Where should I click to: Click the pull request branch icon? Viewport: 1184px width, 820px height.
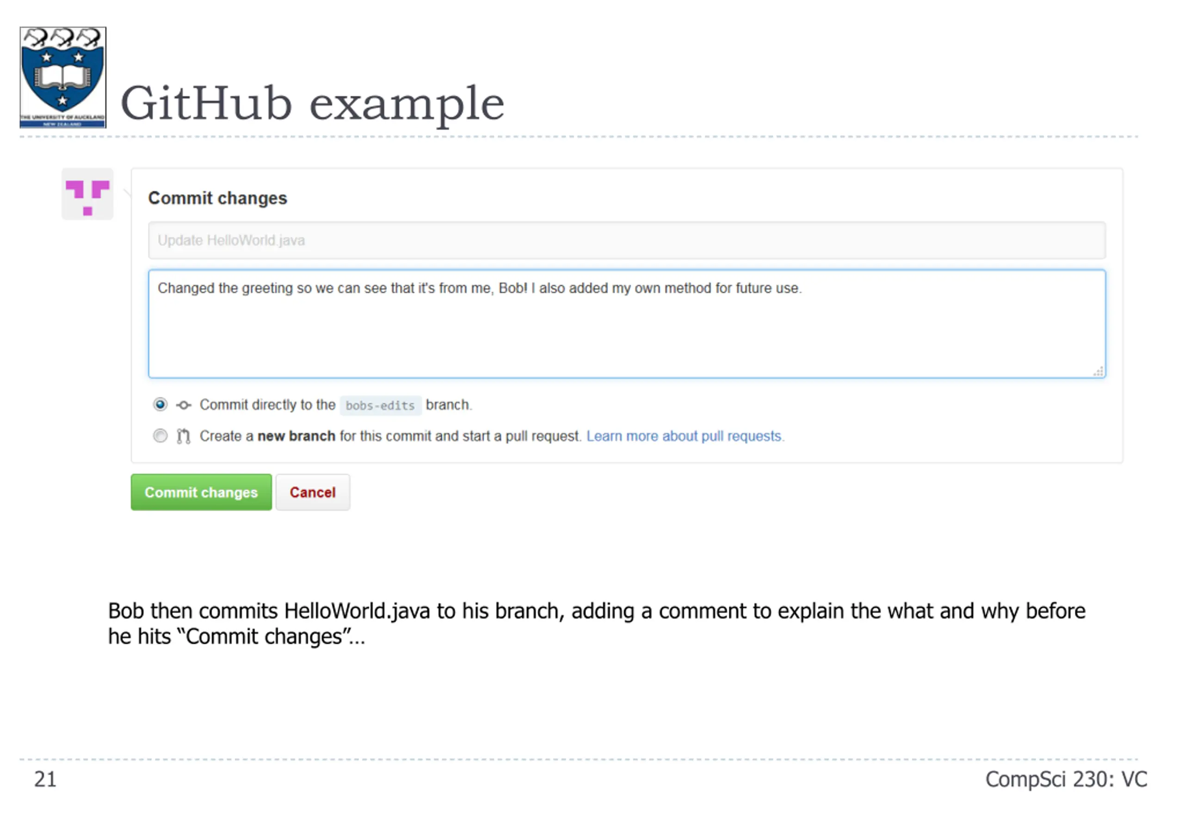click(x=183, y=436)
